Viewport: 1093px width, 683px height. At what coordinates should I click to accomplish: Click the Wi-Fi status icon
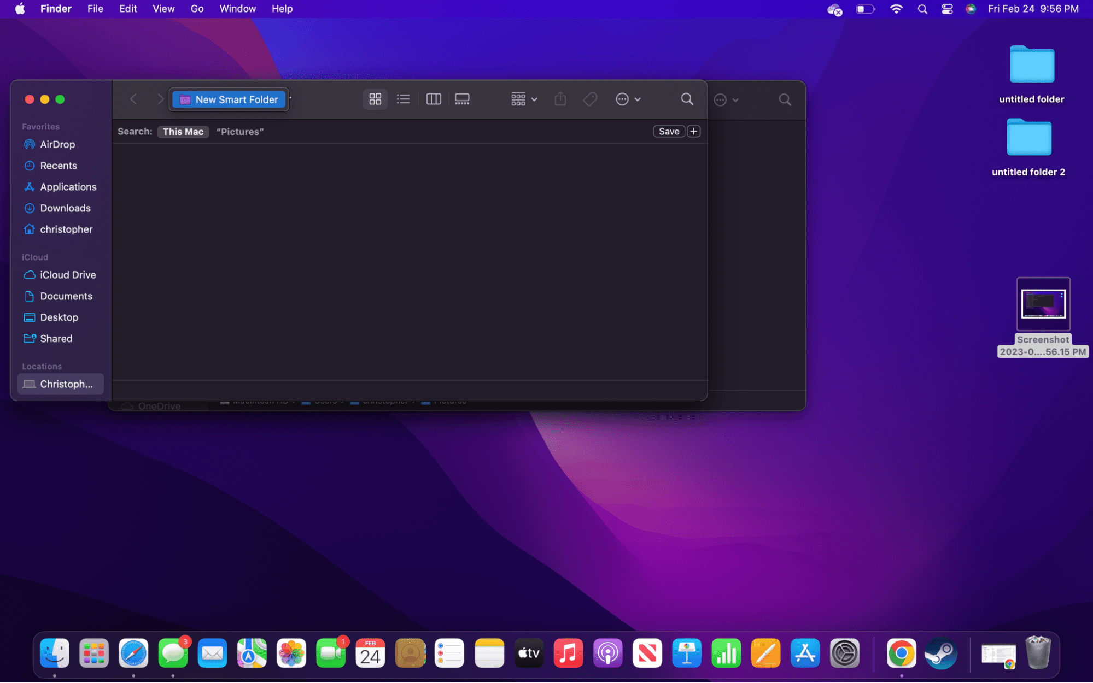pyautogui.click(x=896, y=9)
